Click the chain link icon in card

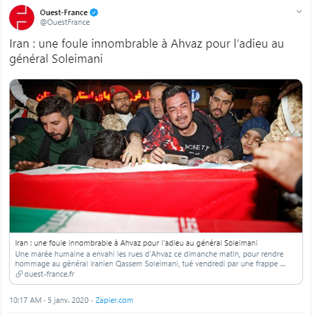click(x=19, y=274)
